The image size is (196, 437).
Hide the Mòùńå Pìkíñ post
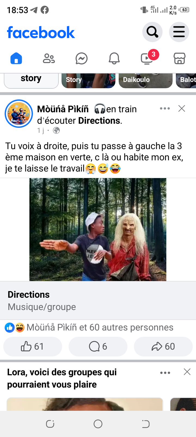pyautogui.click(x=182, y=108)
